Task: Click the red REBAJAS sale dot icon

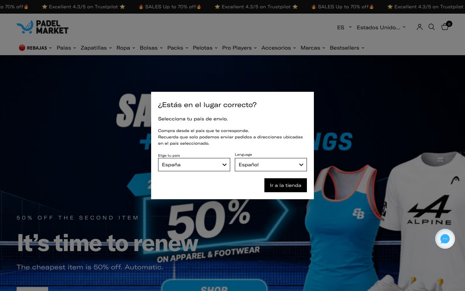Action: pyautogui.click(x=22, y=48)
